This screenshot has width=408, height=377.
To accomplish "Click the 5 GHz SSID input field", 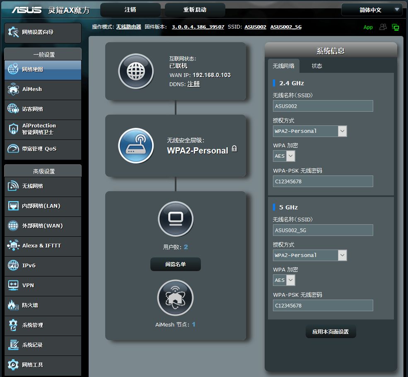I will click(x=323, y=230).
